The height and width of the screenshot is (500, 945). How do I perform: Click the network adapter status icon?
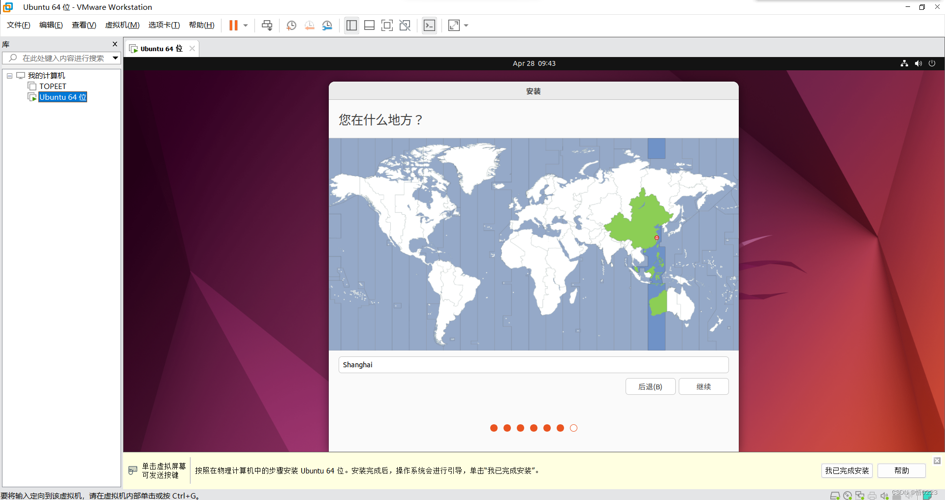pos(860,496)
